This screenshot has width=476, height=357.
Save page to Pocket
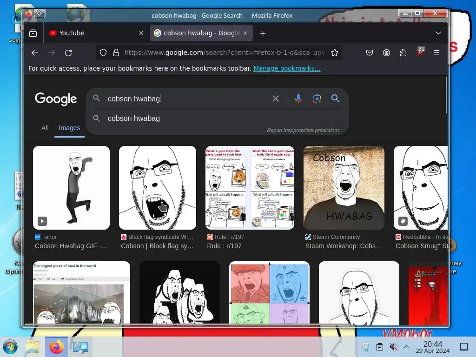(370, 53)
